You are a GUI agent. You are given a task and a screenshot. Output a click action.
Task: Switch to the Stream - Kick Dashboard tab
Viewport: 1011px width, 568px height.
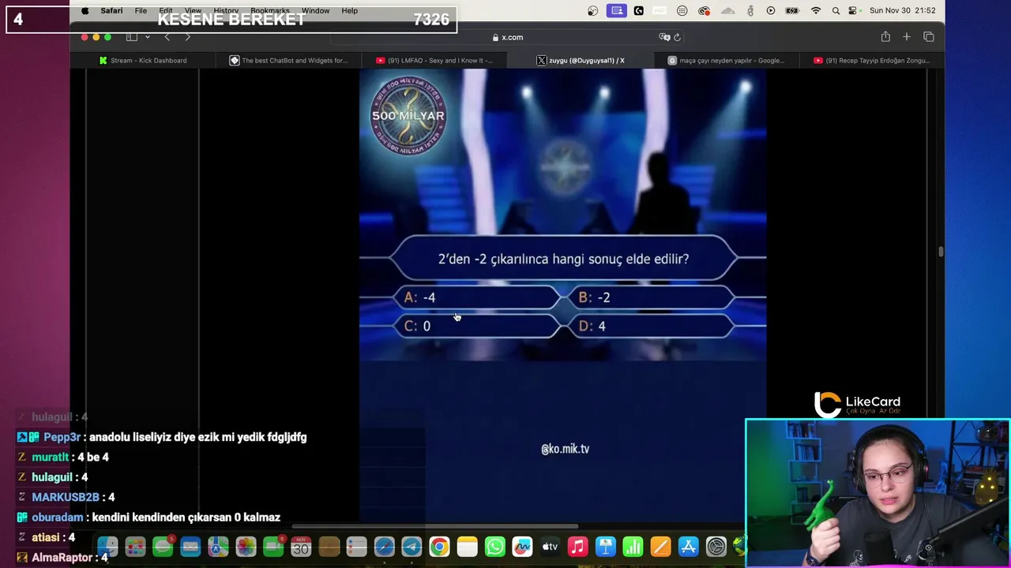coord(142,60)
